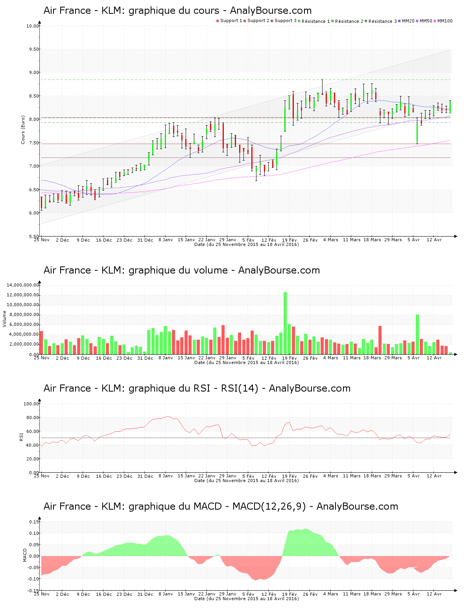Screen dimensions: 472x610
Task: Click the 'graphique du cours' chart title
Action: coord(177,11)
